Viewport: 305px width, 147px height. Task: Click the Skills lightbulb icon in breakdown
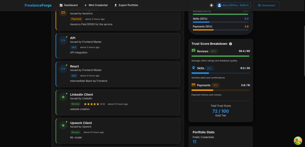193,68
